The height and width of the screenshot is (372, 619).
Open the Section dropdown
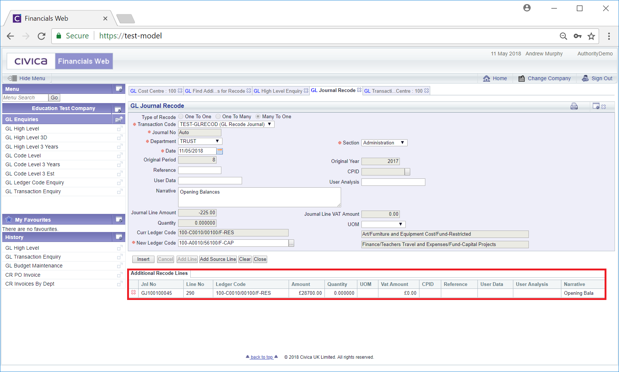coord(384,143)
